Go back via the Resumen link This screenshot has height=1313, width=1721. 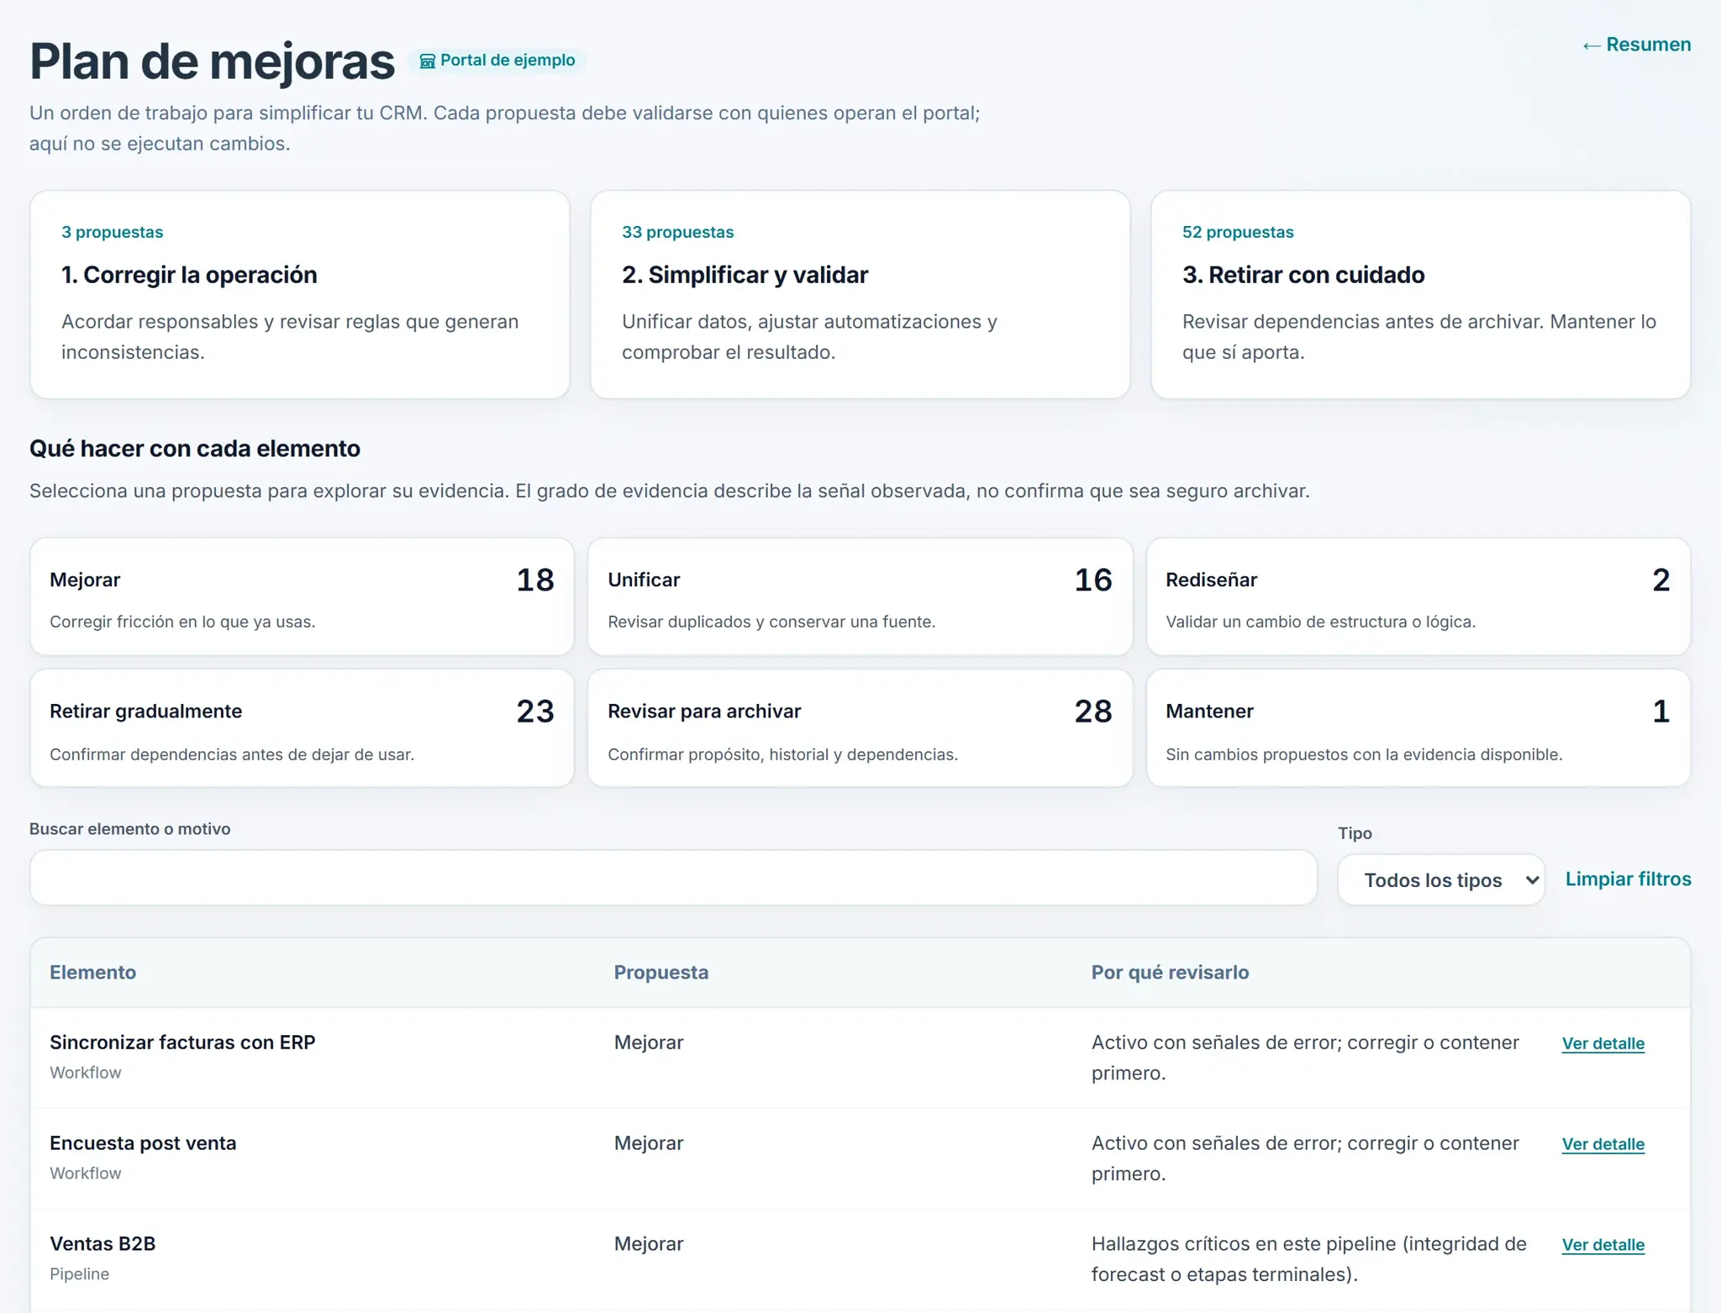click(1636, 45)
